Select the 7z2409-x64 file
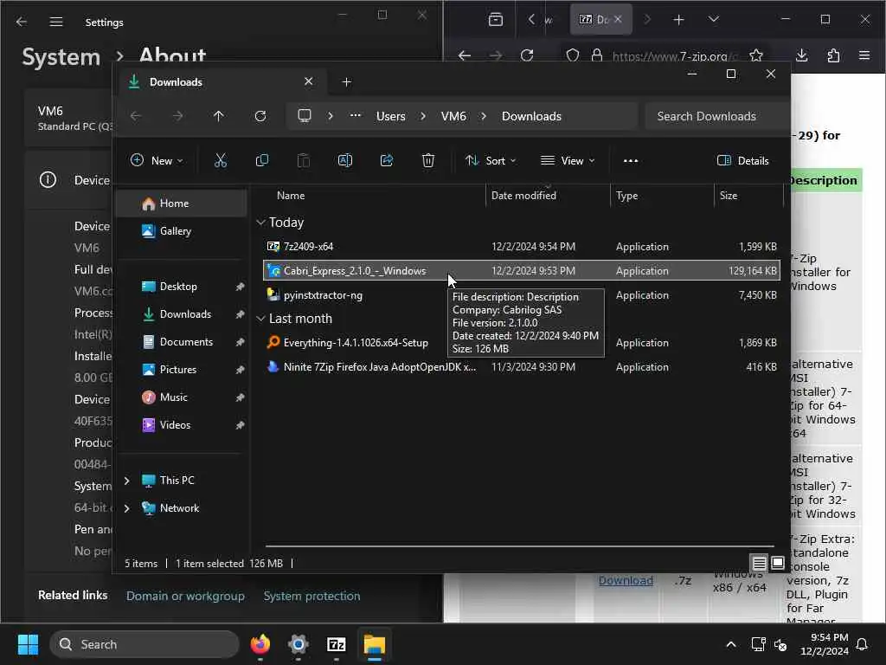The height and width of the screenshot is (665, 886). pos(521,247)
